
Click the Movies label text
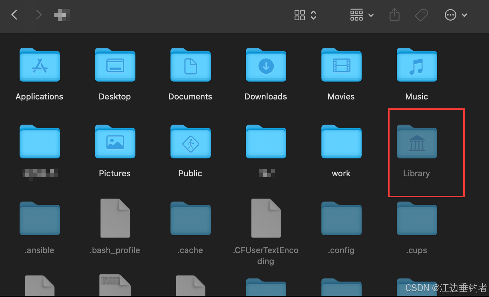coord(341,97)
